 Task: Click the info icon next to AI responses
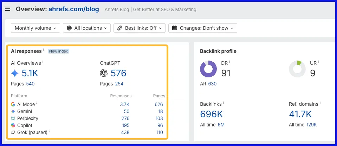[x=44, y=50]
